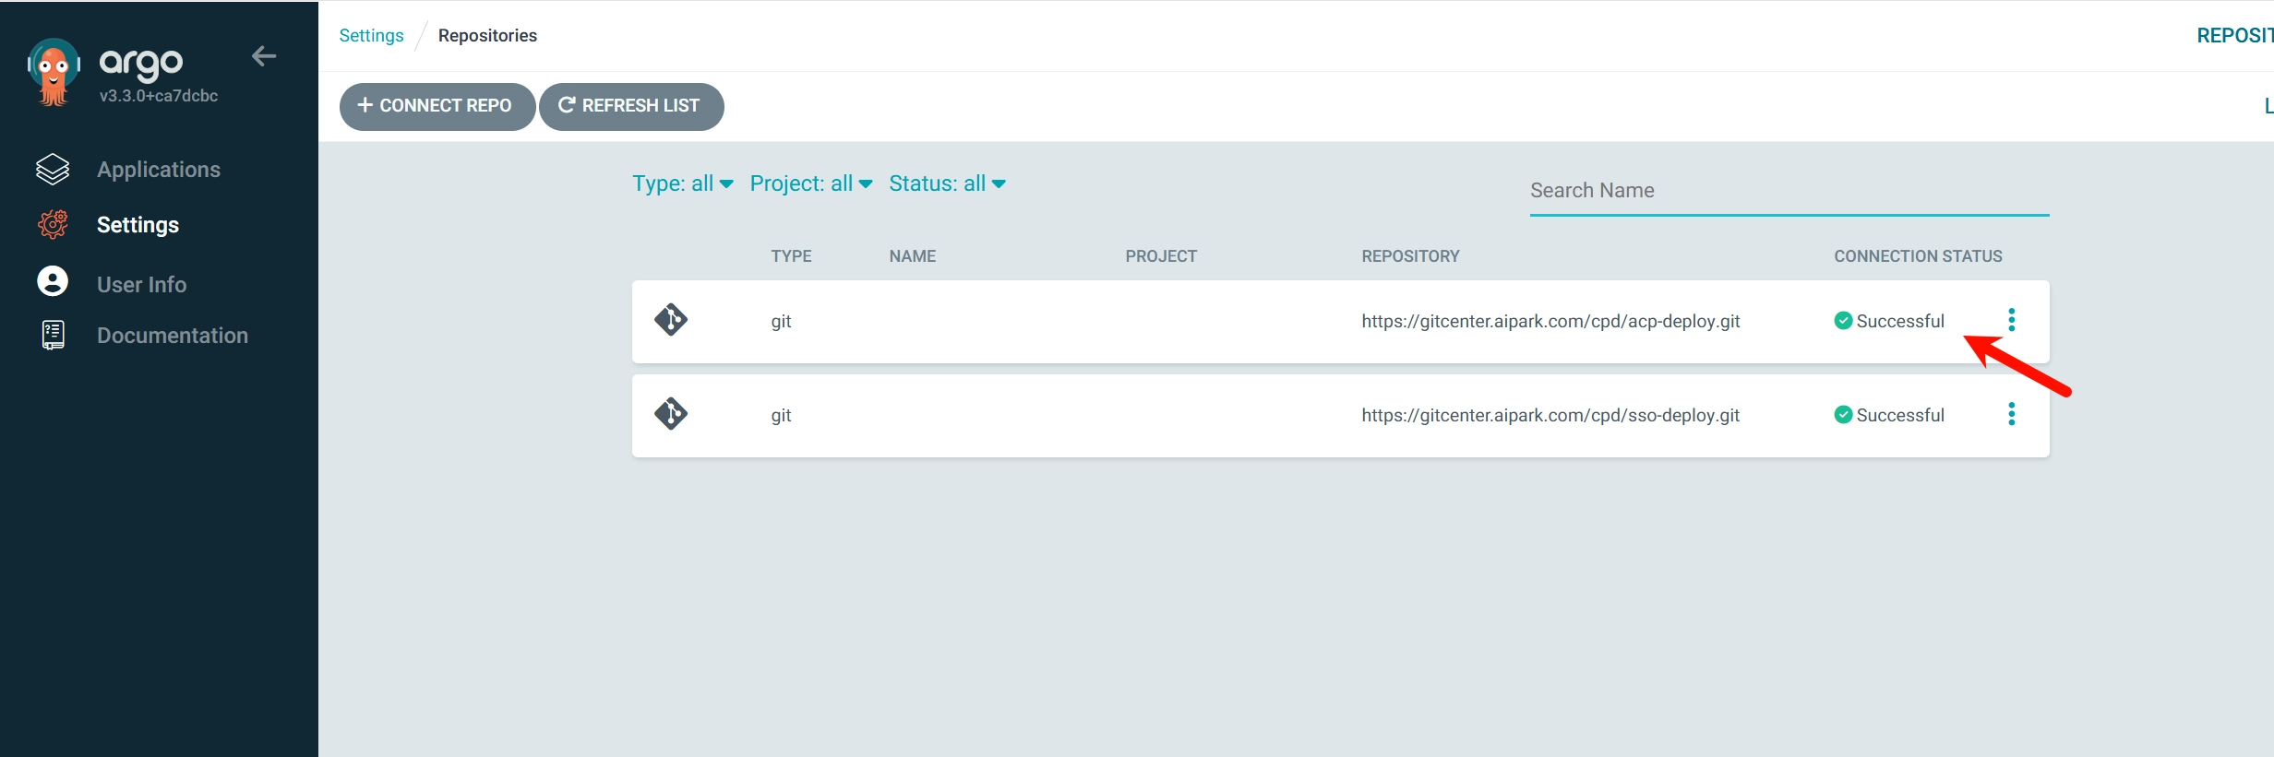Click the REPOSITORY column header
The height and width of the screenshot is (757, 2274).
[x=1410, y=256]
